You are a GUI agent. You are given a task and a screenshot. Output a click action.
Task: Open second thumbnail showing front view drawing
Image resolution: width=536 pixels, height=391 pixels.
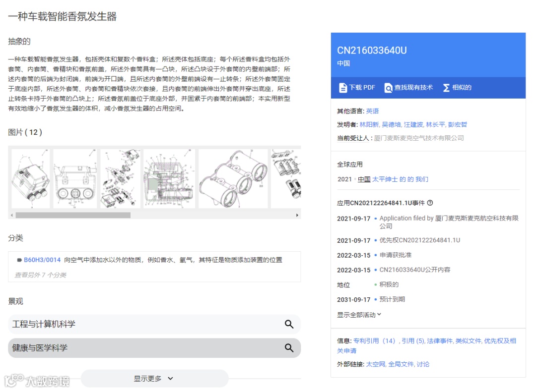75,178
